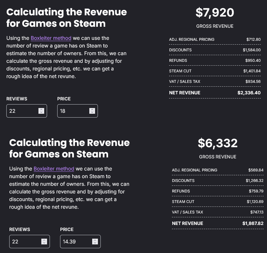Open the Boxleiter method link beside $6,332 revenue
This screenshot has width=267, height=253.
54,169
